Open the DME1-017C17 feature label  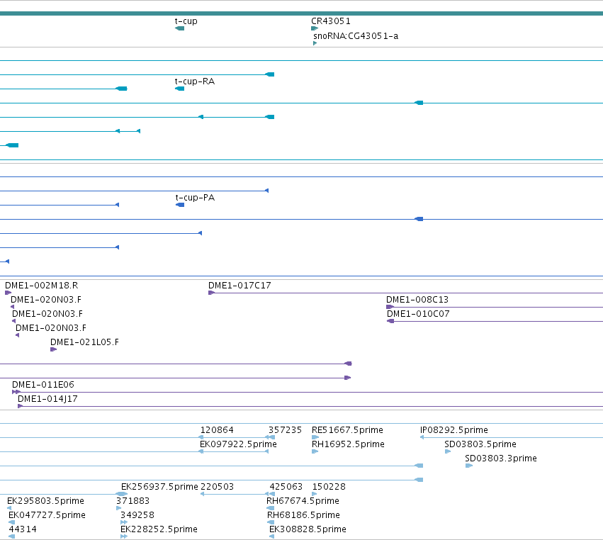(x=239, y=286)
